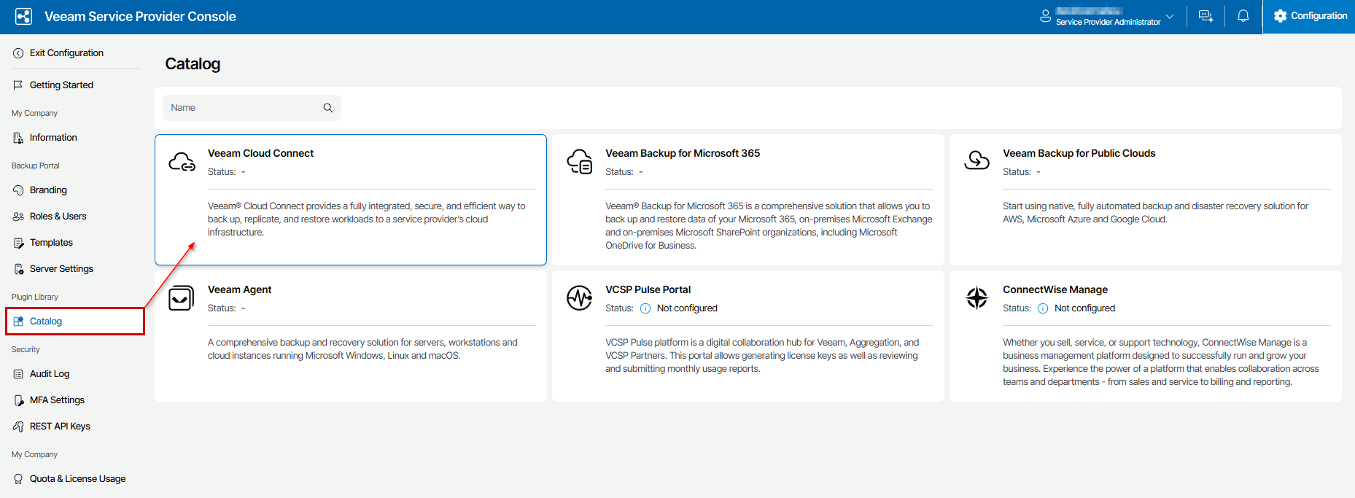The image size is (1355, 498).
Task: Open Veeam Backup for Microsoft 365 title
Action: pyautogui.click(x=683, y=153)
